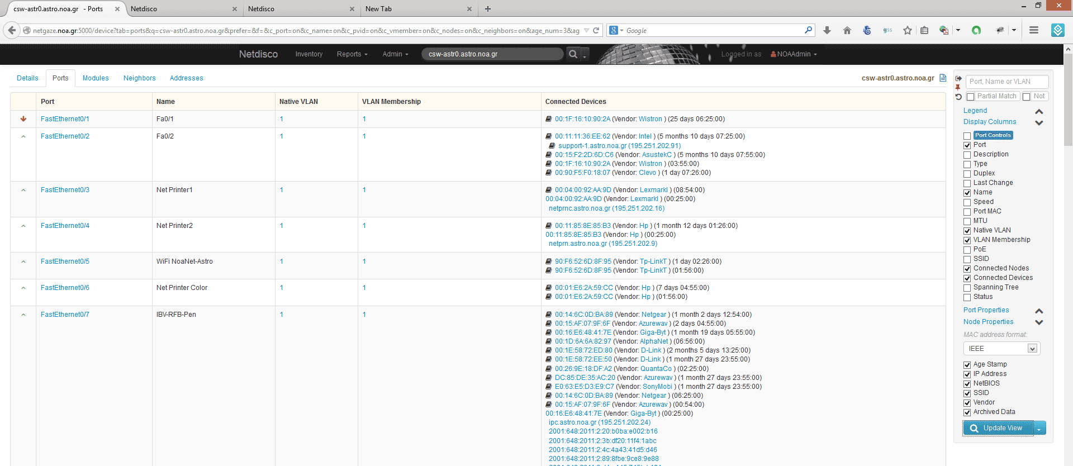Click the Netdisco brand logo link
Image resolution: width=1073 pixels, height=466 pixels.
coord(258,54)
